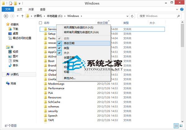The width and height of the screenshot is (186, 130).
Task: Click the search magnifier icon
Action: click(179, 16)
